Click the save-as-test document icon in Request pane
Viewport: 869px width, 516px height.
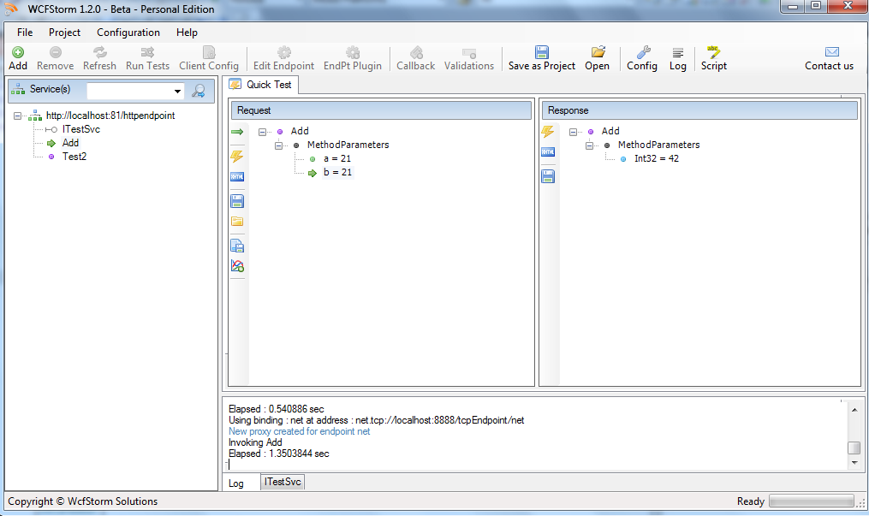point(237,246)
